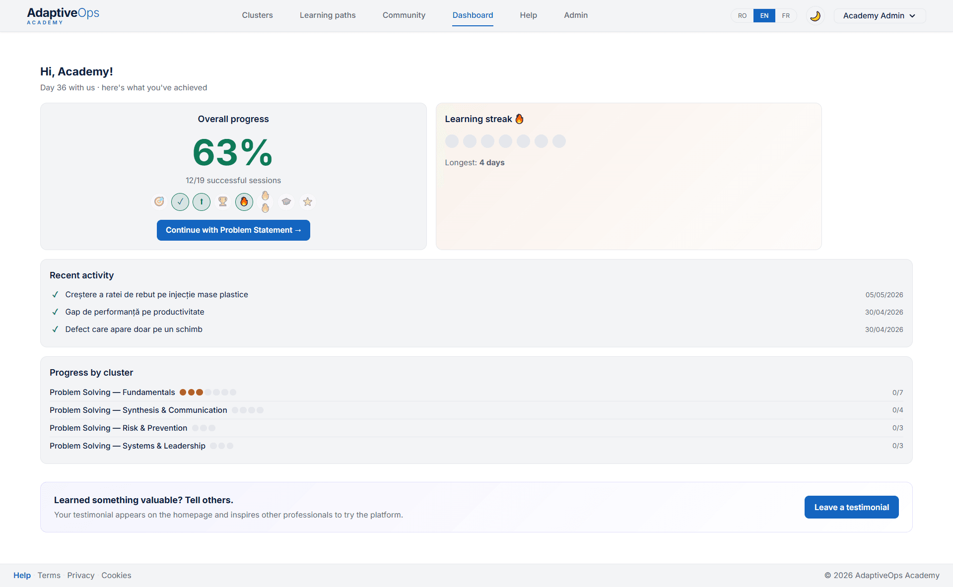Open activity 'Creștere a ratei de rebut pe injecție mase plastice'
Image resolution: width=953 pixels, height=587 pixels.
point(157,295)
